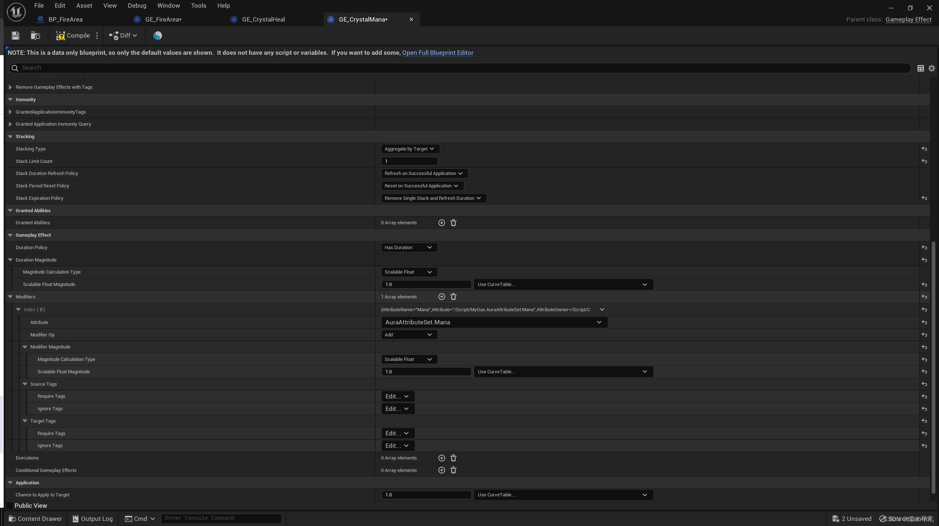
Task: Click the reset arrow for Duration Policy
Action: point(924,247)
